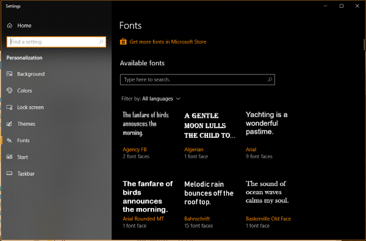366x241 pixels.
Task: Click the vertical scrollbar thumb
Action: point(364,45)
